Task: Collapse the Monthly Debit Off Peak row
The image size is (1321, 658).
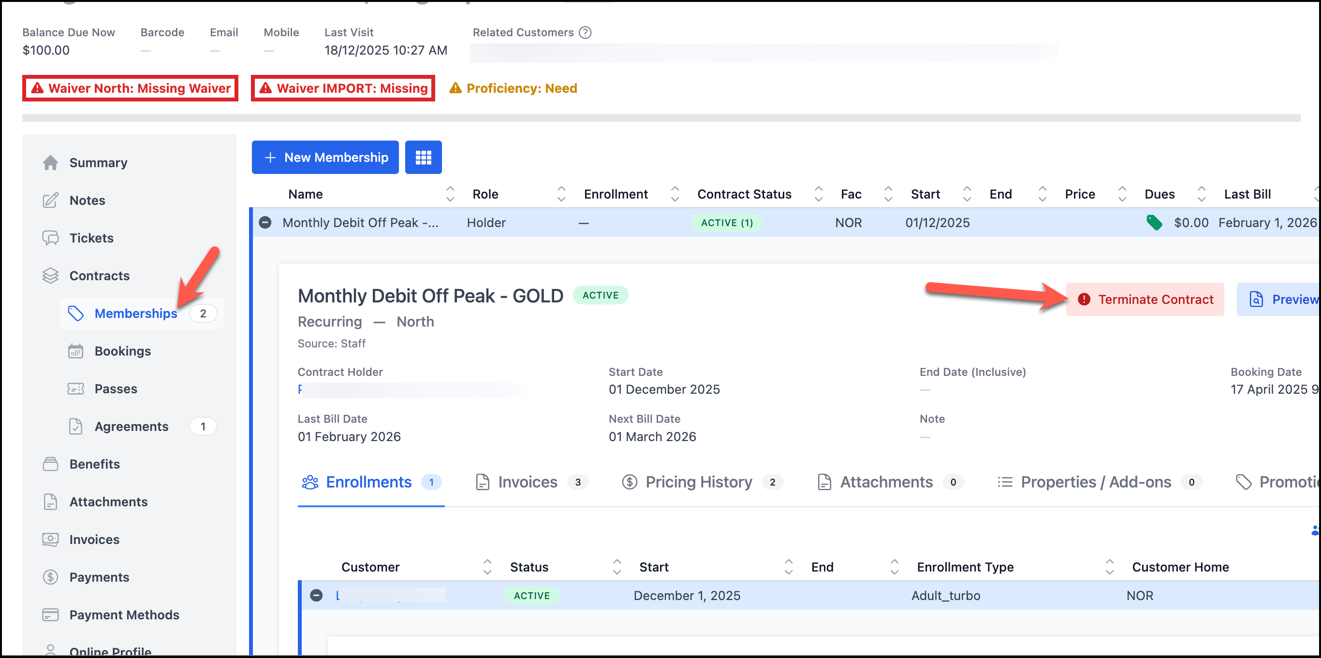Action: point(265,222)
